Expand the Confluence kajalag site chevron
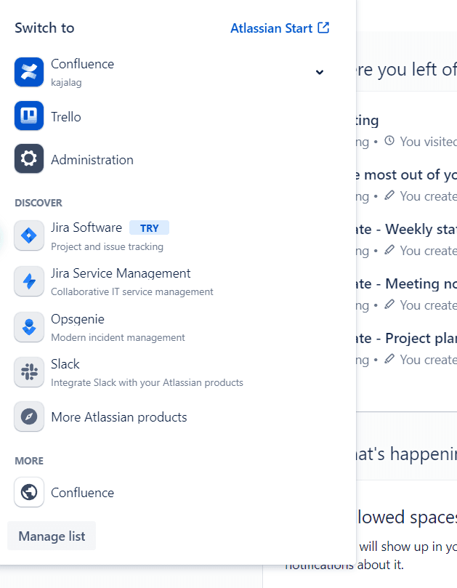The image size is (457, 588). (x=319, y=72)
